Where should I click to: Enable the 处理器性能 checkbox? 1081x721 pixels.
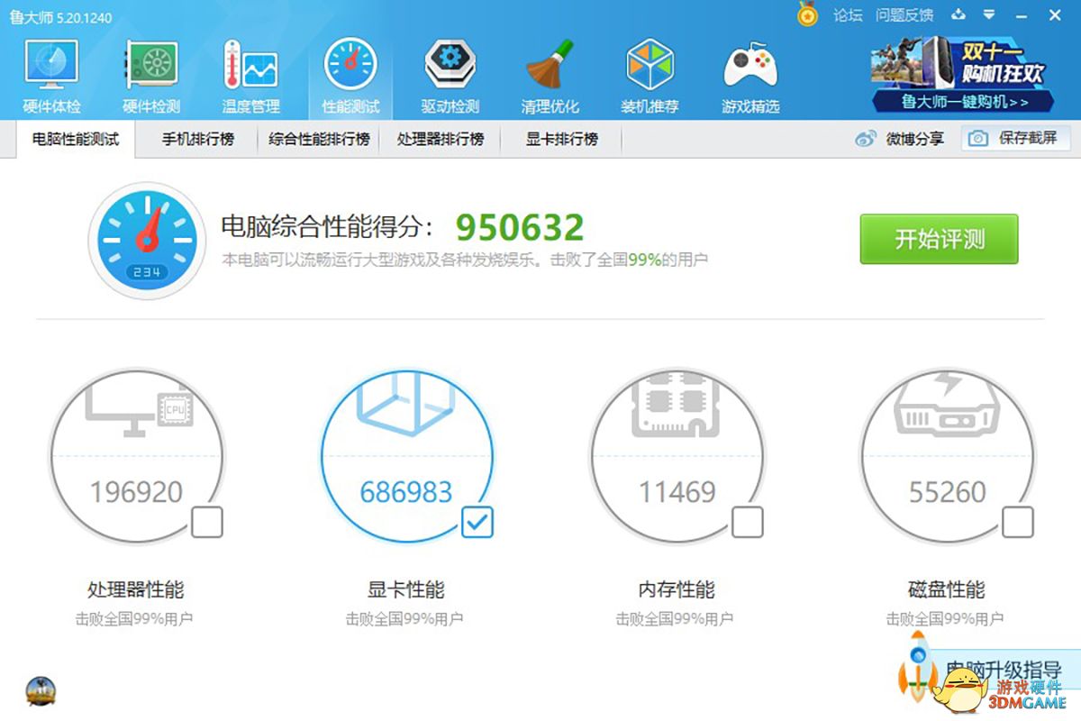(206, 523)
